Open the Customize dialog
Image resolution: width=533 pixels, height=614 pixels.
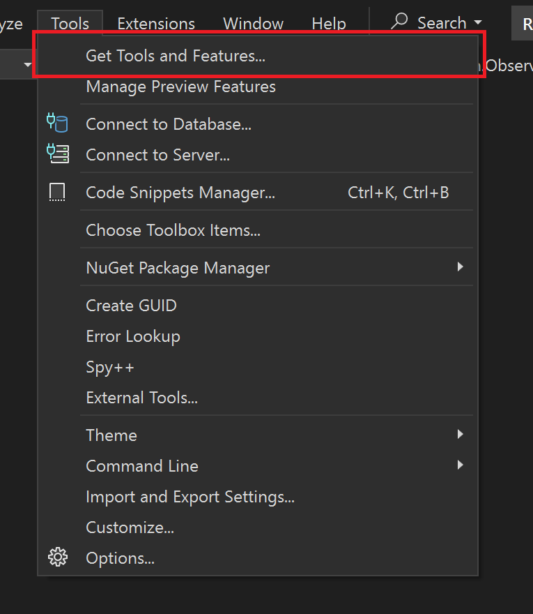(258, 527)
